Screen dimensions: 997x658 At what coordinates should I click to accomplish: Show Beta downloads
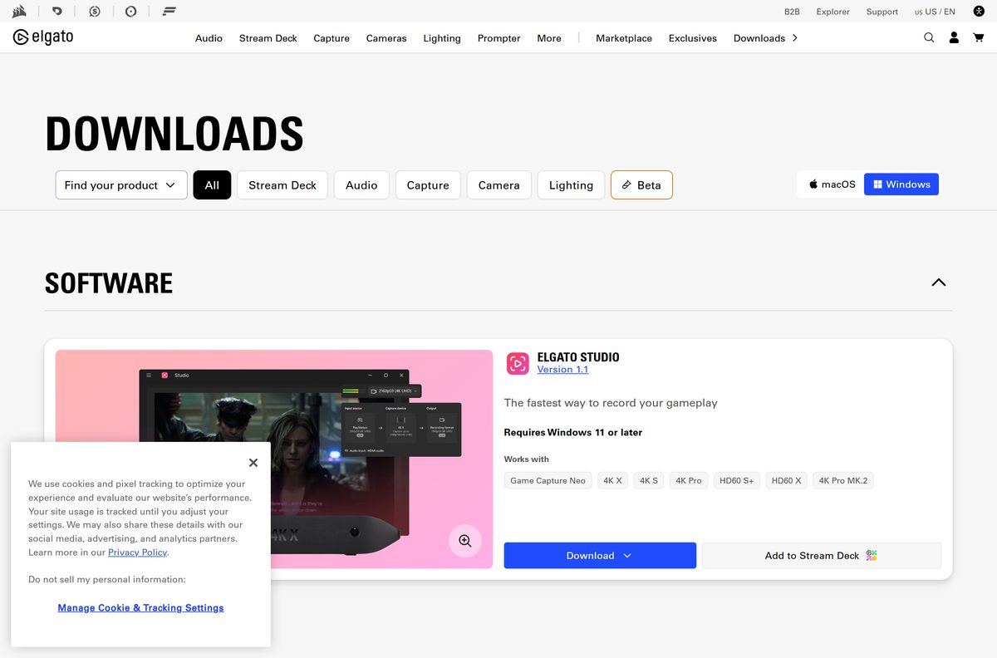coord(641,185)
